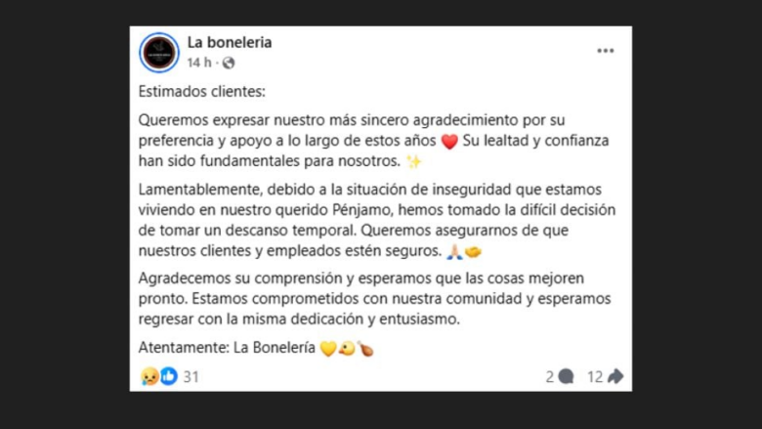Click the share arrow icon
This screenshot has width=762, height=429.
(615, 376)
